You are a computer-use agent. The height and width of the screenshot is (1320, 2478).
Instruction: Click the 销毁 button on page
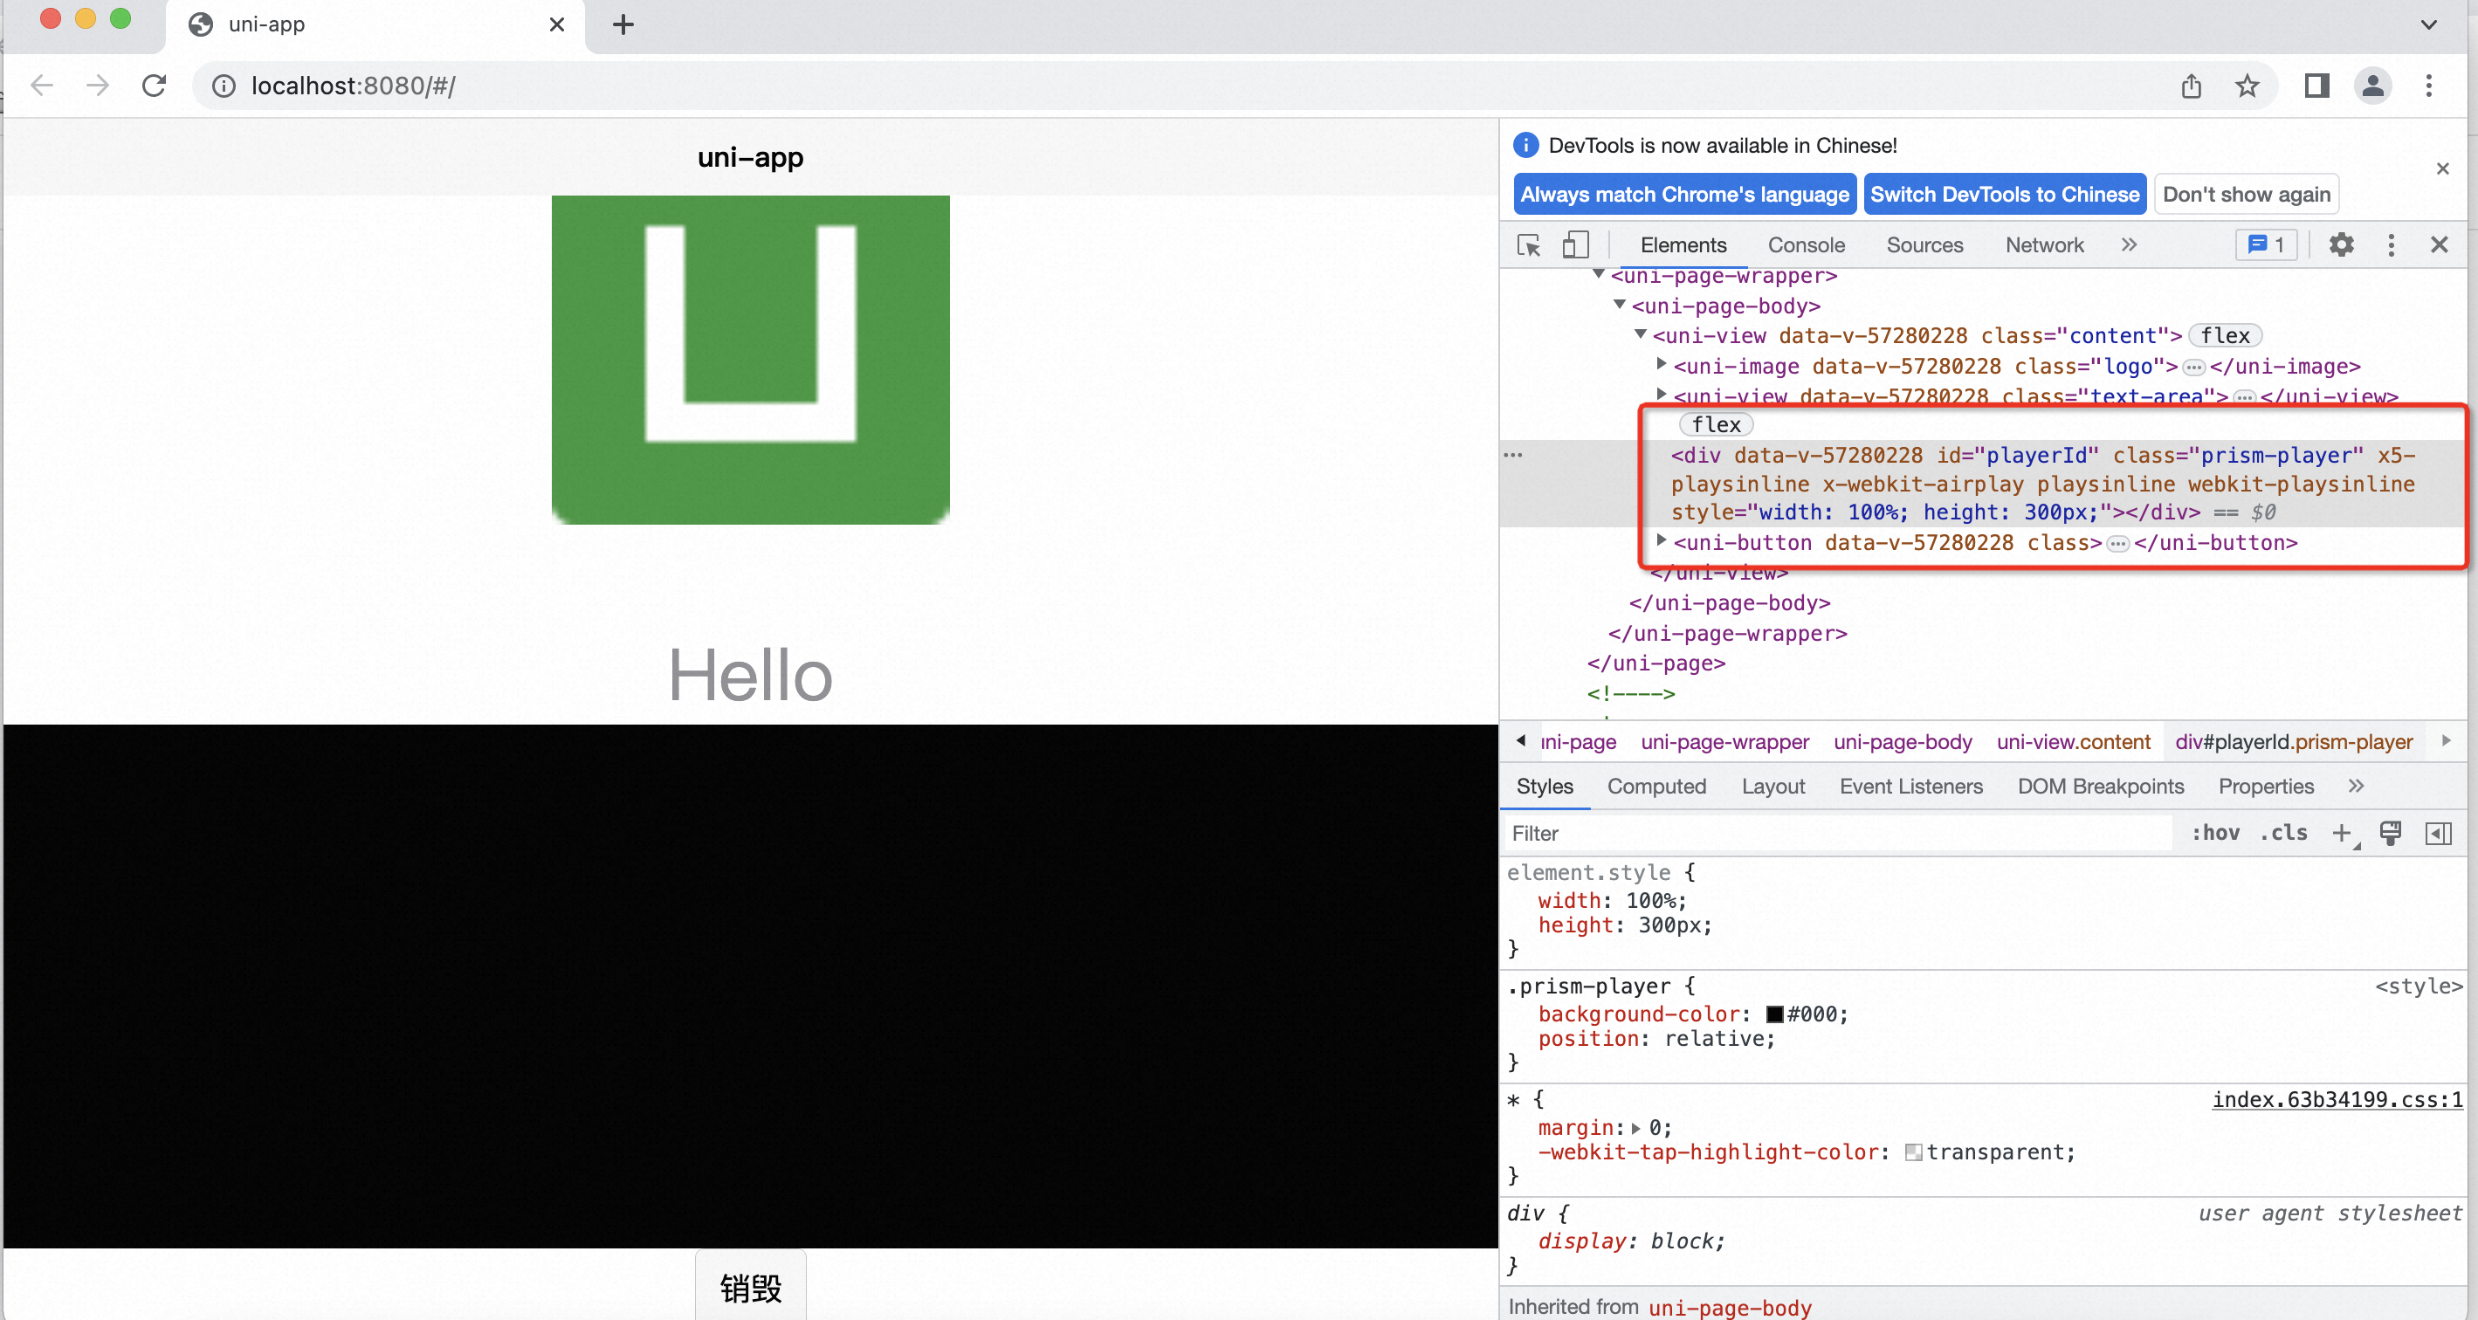point(750,1286)
